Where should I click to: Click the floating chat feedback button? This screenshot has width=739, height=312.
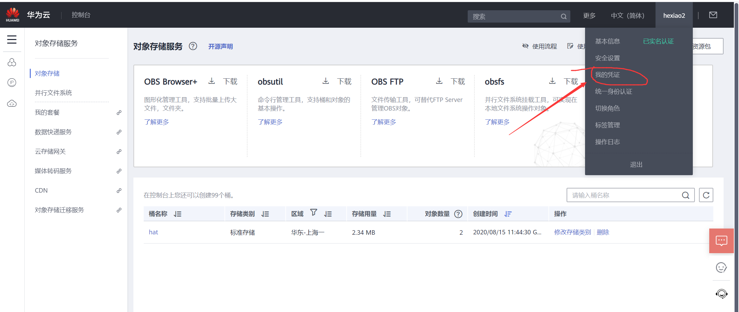coord(721,240)
